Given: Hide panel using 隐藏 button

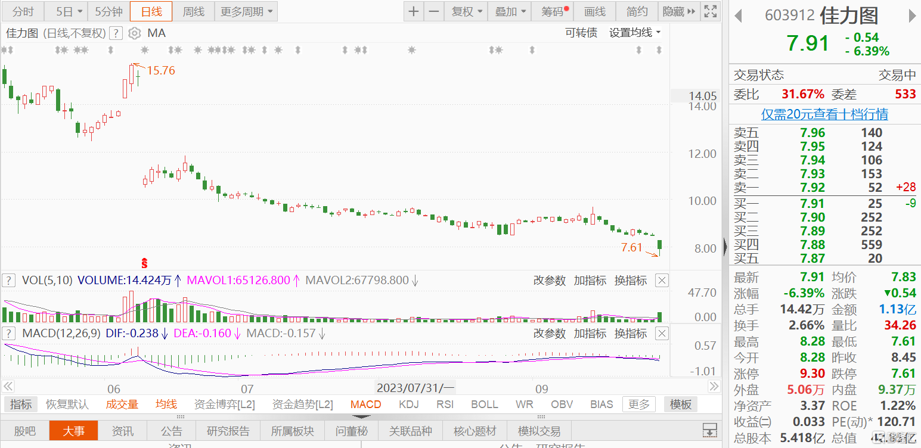Looking at the screenshot, I should pyautogui.click(x=679, y=11).
